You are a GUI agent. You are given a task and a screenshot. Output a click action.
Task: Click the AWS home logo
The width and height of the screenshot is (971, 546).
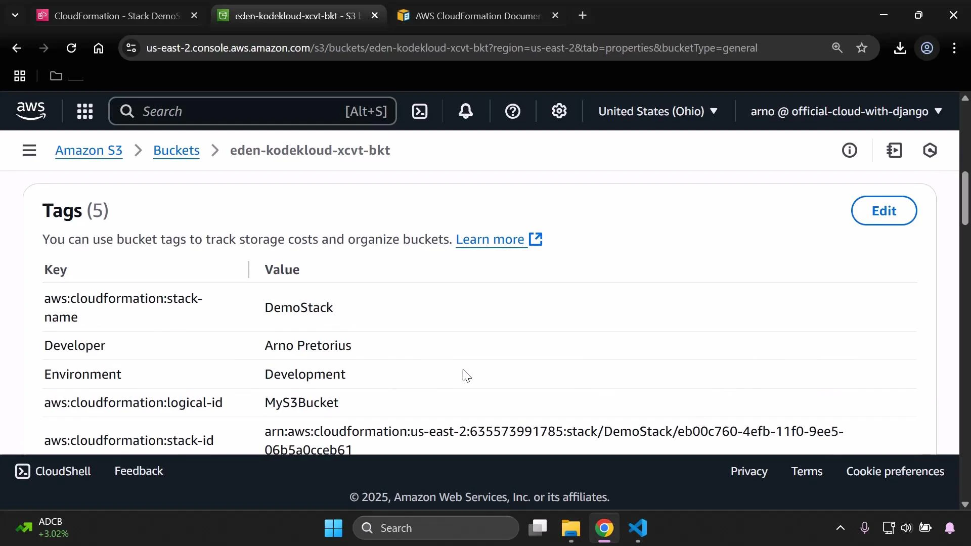(x=31, y=111)
